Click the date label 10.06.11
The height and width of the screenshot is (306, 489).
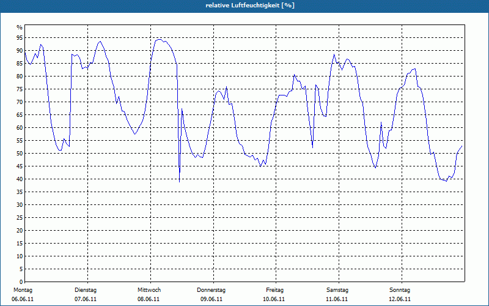[x=274, y=299]
